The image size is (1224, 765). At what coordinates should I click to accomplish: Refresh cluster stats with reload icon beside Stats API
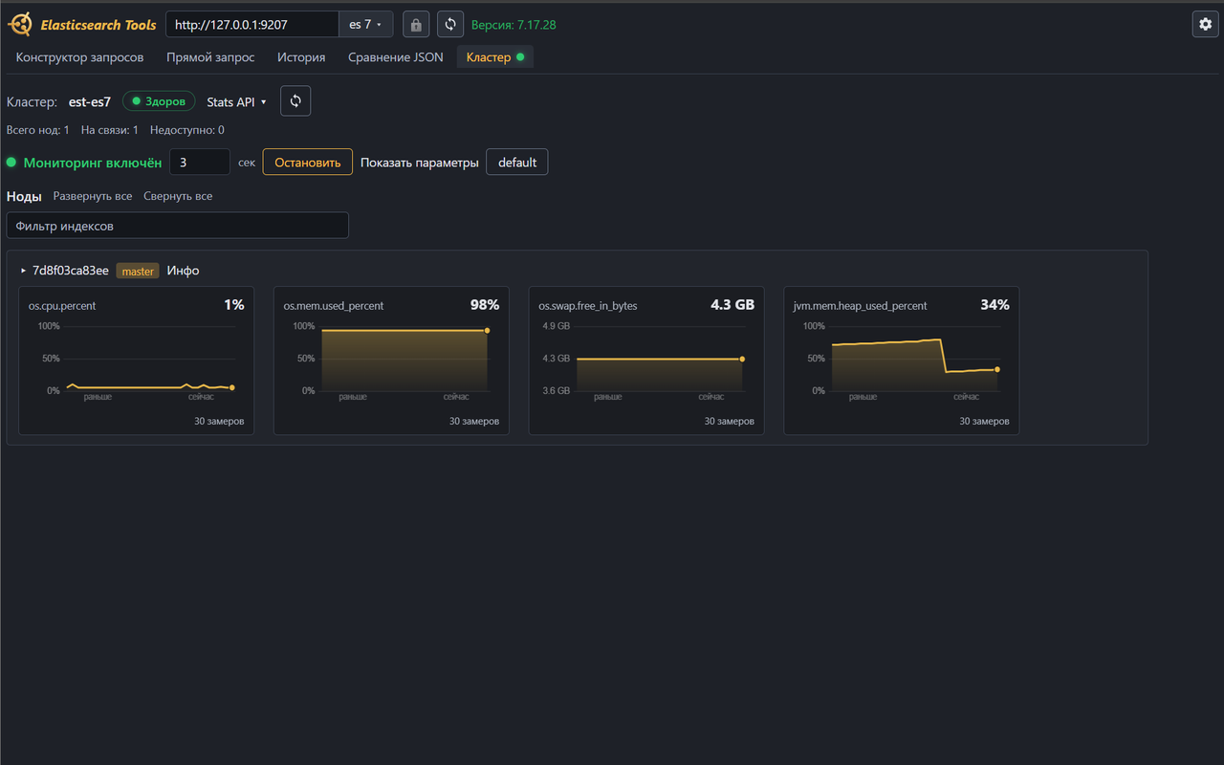[295, 101]
